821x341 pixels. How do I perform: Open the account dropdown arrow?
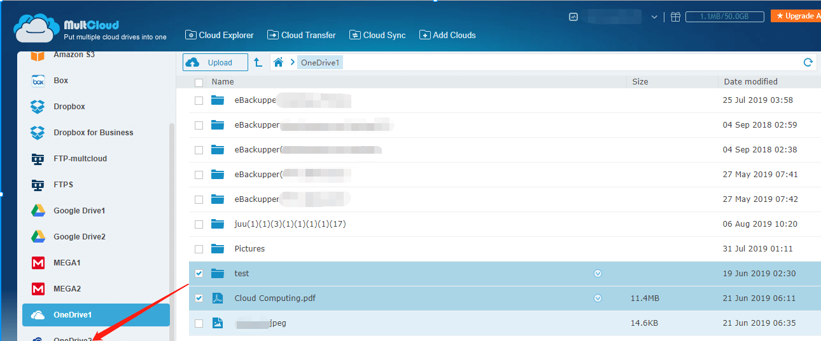pos(654,17)
